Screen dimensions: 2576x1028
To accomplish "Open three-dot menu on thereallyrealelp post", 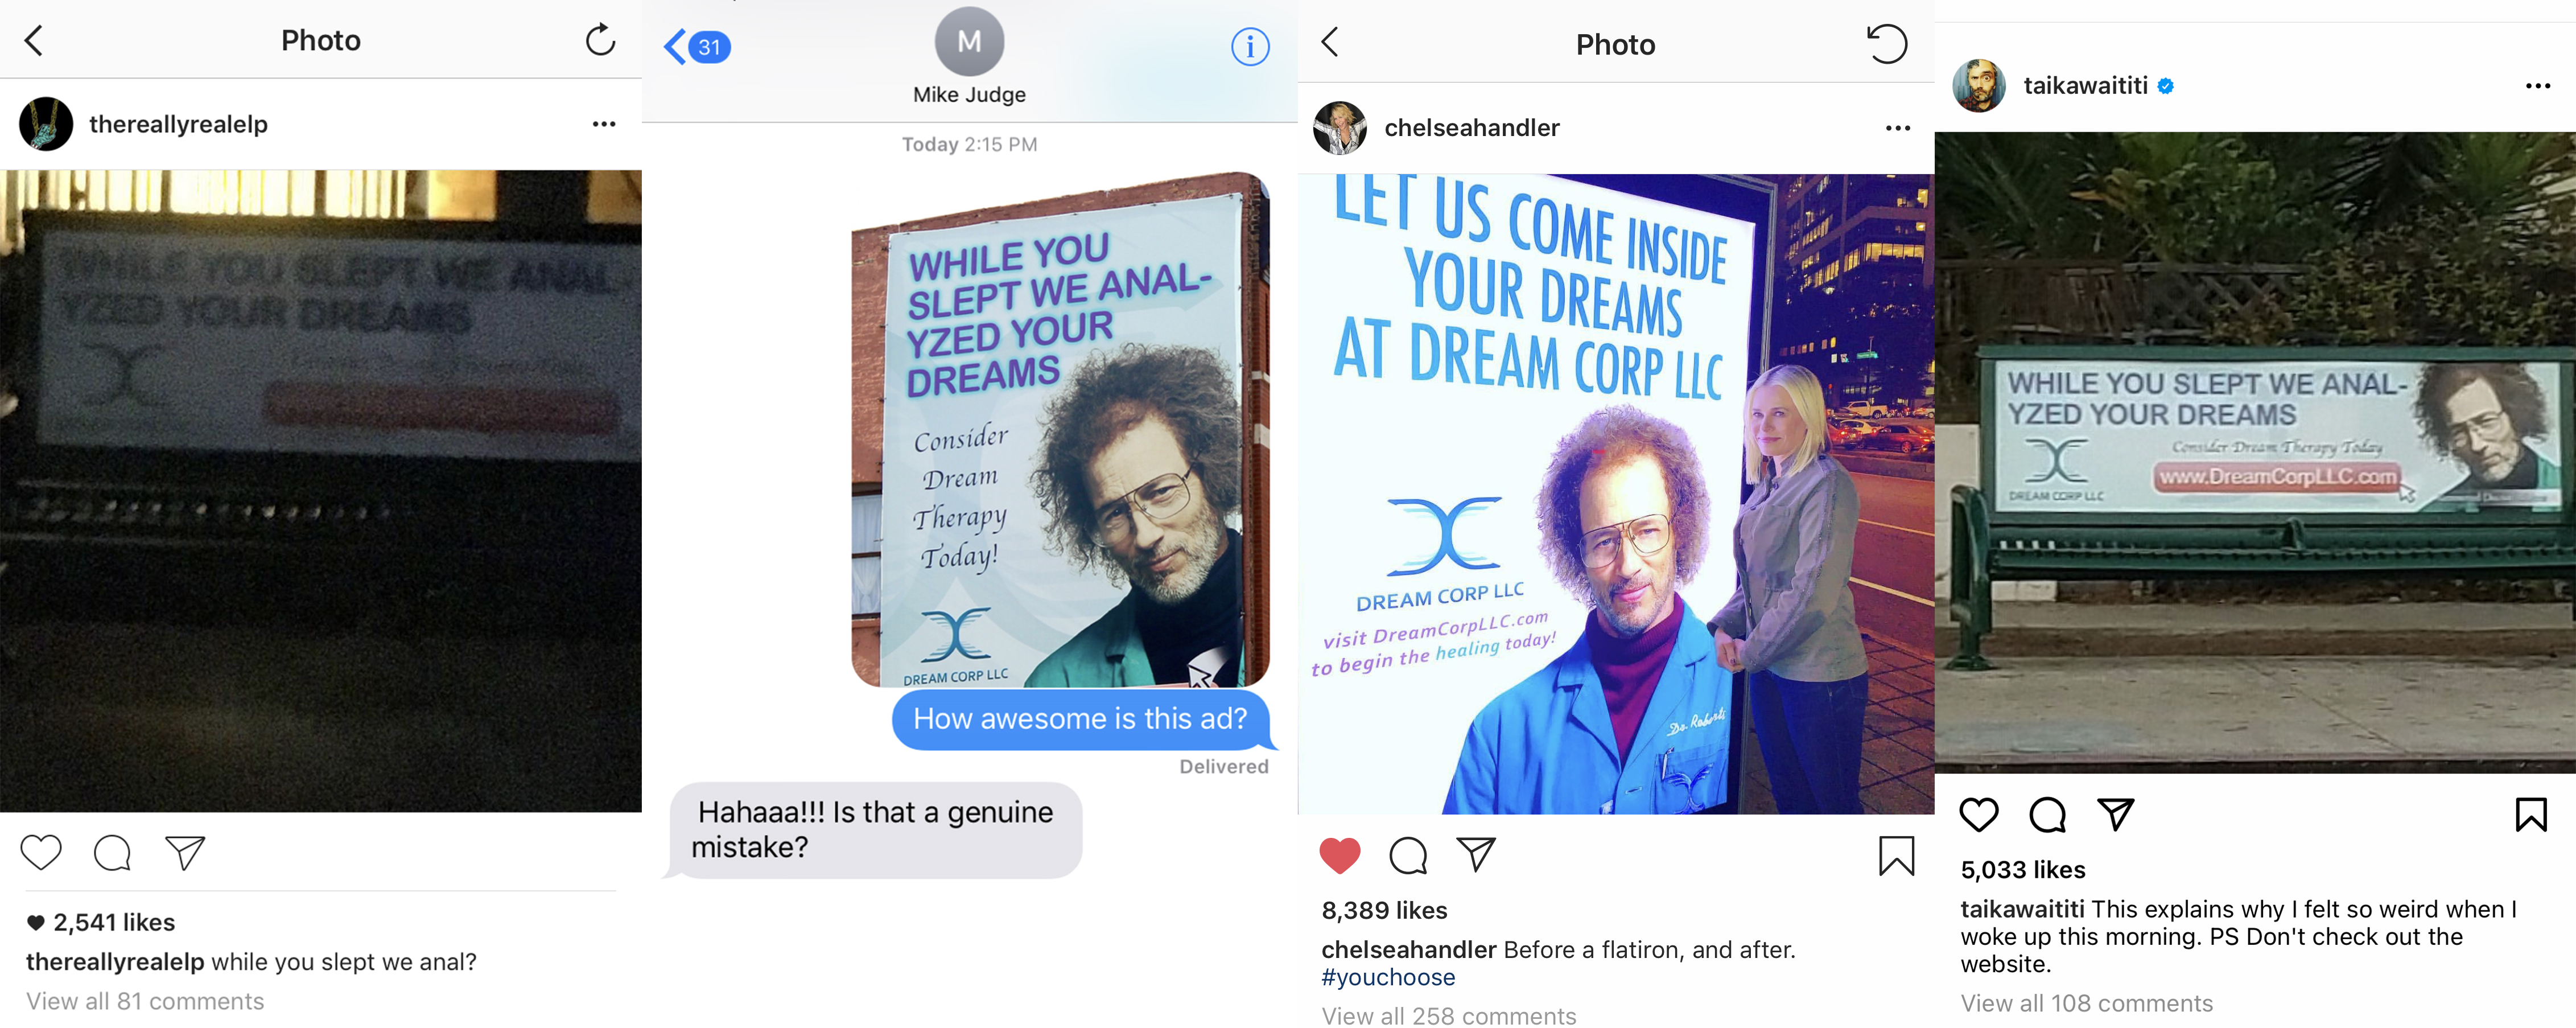I will coord(604,124).
